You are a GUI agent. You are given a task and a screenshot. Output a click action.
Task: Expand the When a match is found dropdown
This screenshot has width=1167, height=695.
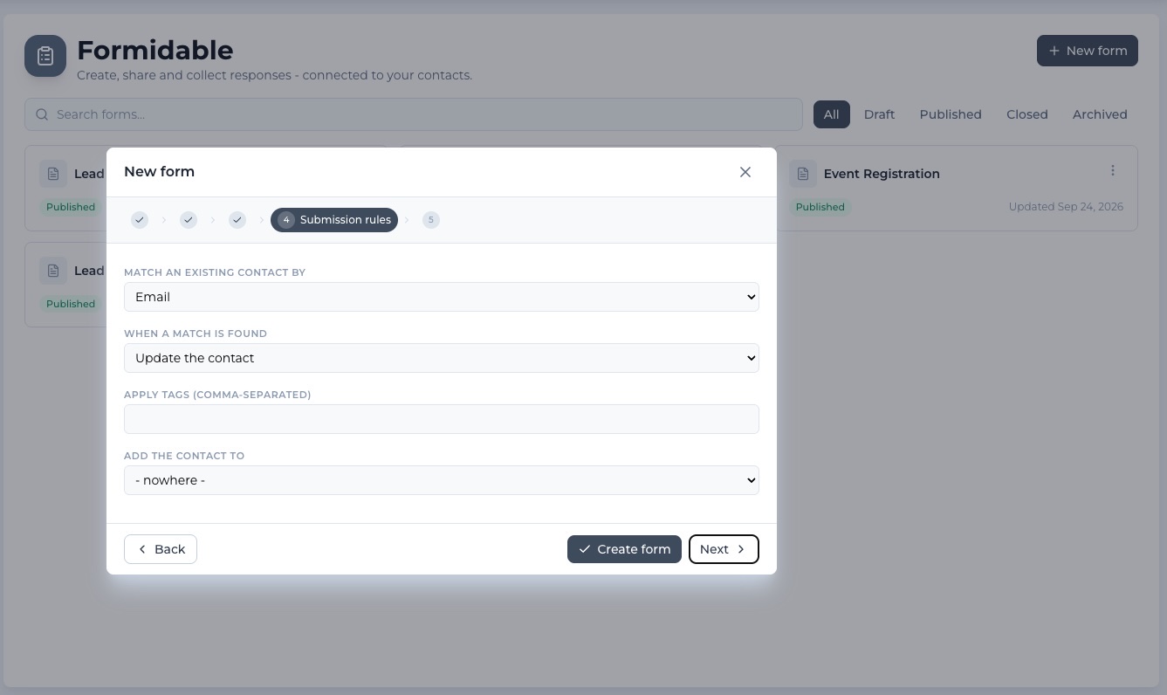point(442,358)
